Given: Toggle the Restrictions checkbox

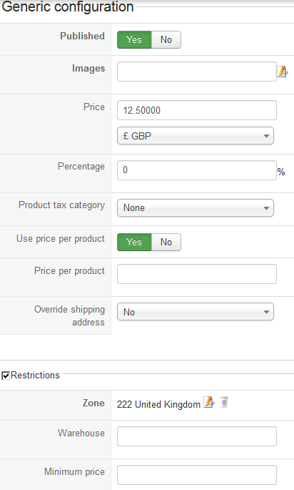Looking at the screenshot, I should coord(6,376).
